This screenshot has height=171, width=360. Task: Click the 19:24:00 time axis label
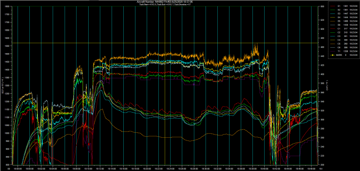click(171, 168)
